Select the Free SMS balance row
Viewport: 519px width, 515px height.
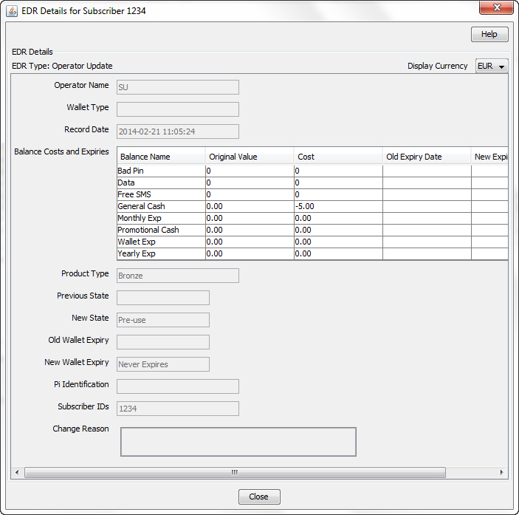coord(312,195)
